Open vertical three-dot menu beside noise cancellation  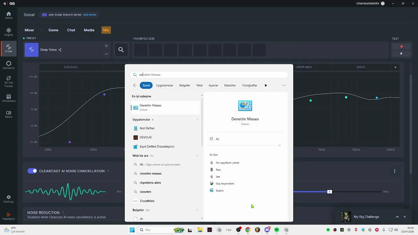[x=394, y=171]
